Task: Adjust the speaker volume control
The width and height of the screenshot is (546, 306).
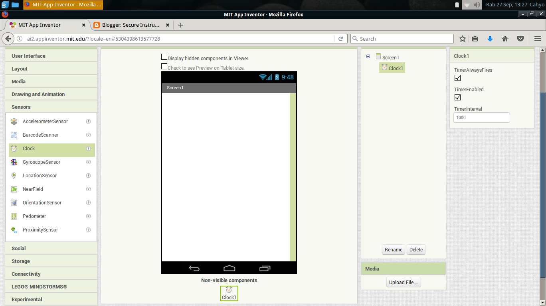Action: (477, 5)
